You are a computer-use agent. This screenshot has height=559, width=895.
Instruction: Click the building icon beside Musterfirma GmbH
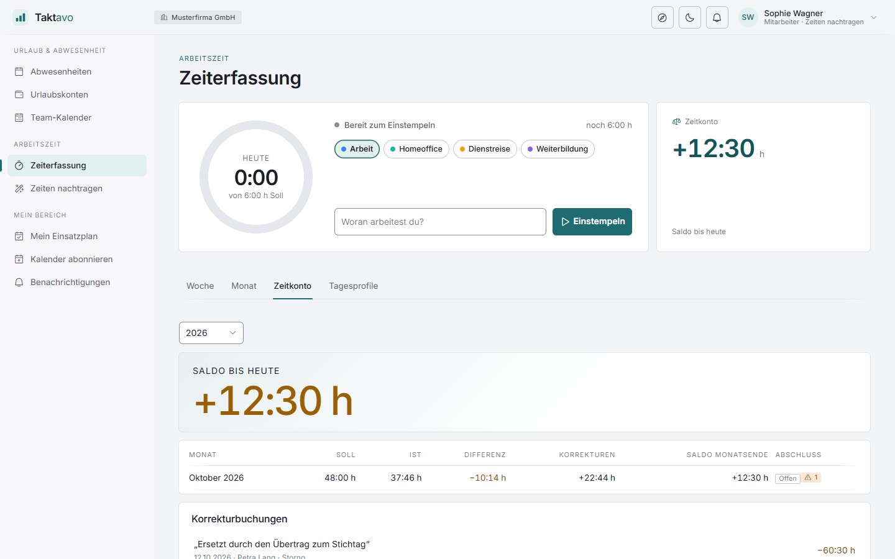pos(164,17)
